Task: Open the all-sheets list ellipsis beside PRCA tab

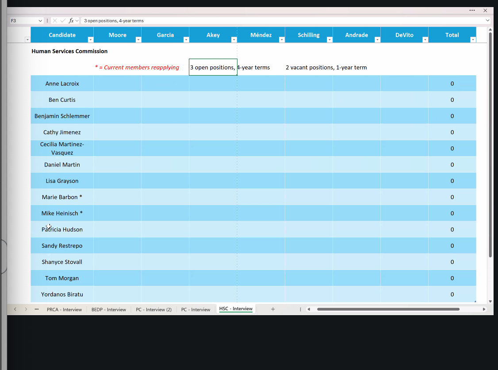Action: pyautogui.click(x=36, y=309)
